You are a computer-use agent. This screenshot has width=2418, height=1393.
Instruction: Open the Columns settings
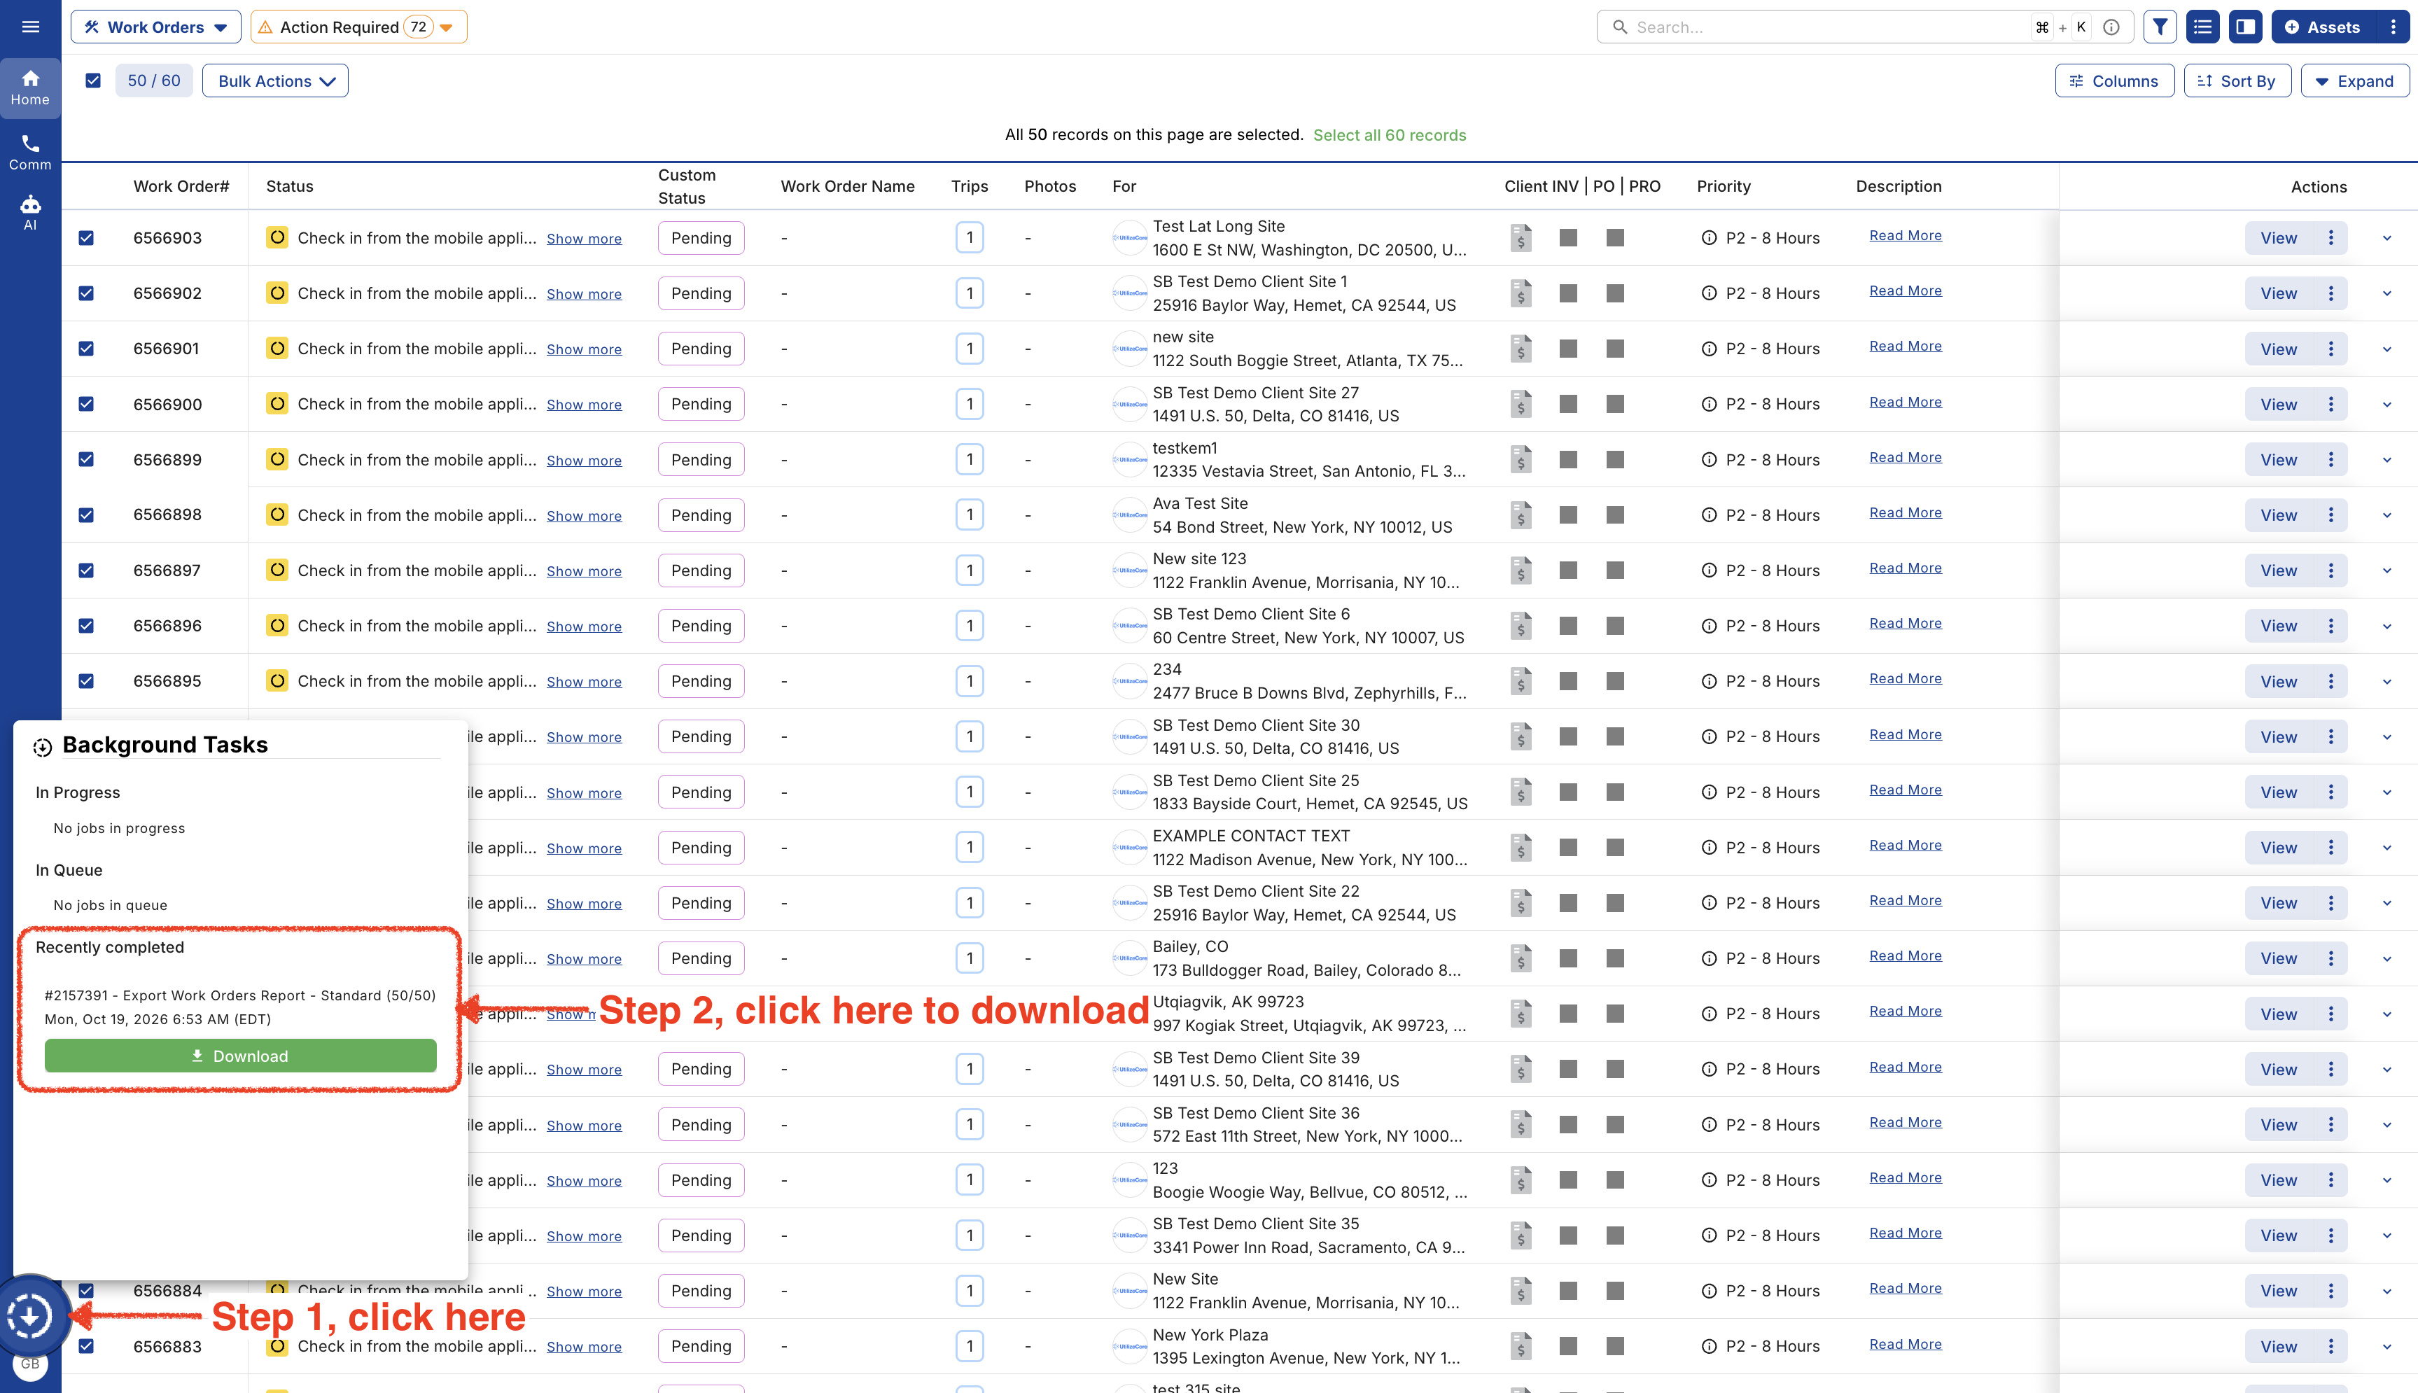pos(2114,80)
